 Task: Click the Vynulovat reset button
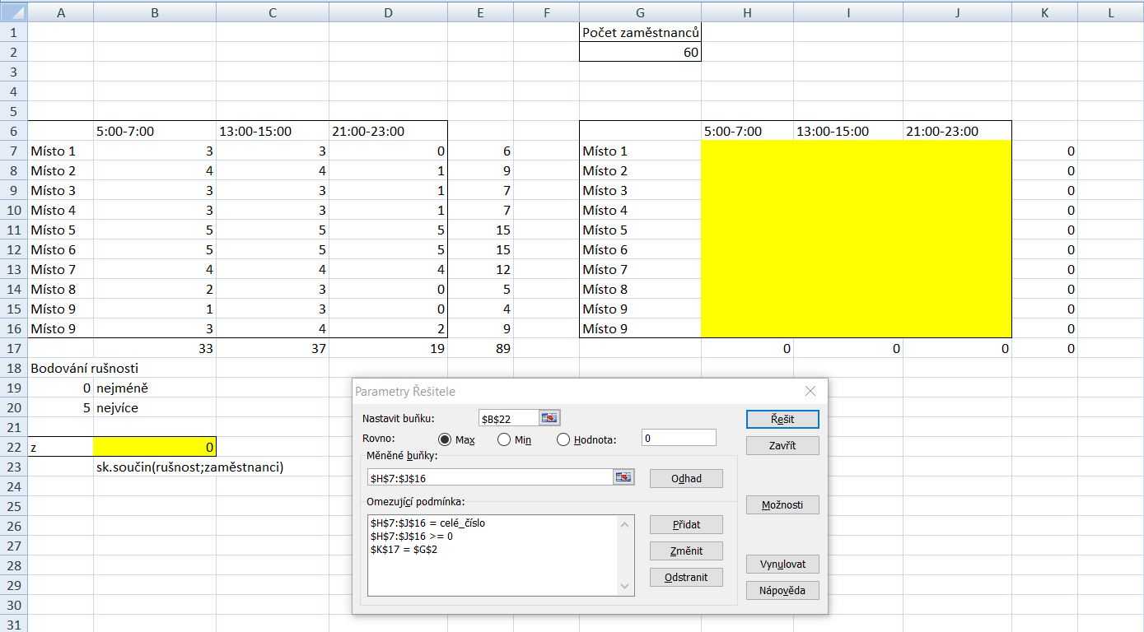pyautogui.click(x=782, y=564)
